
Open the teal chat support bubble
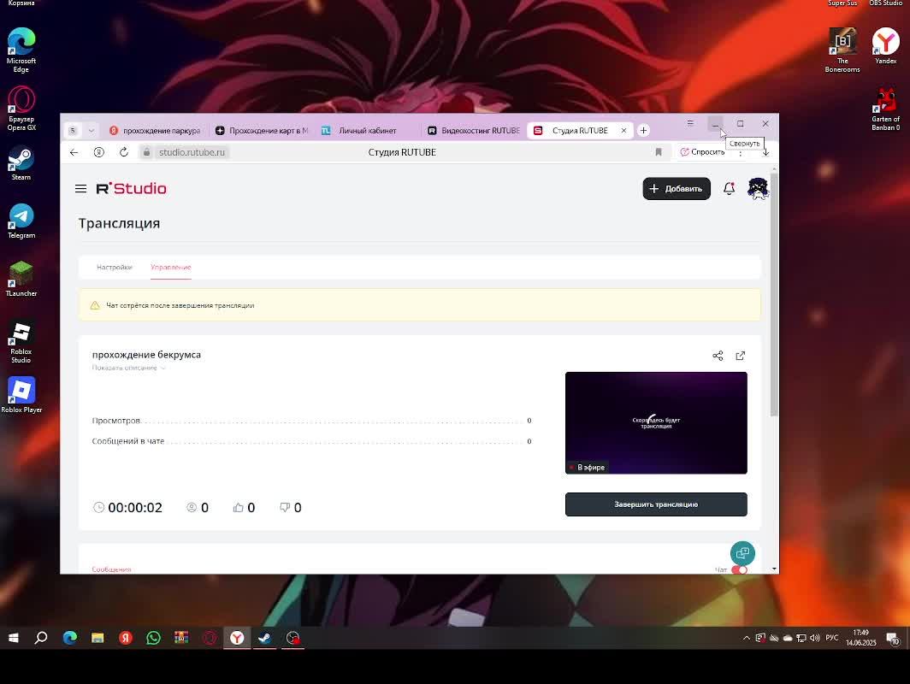(x=742, y=553)
